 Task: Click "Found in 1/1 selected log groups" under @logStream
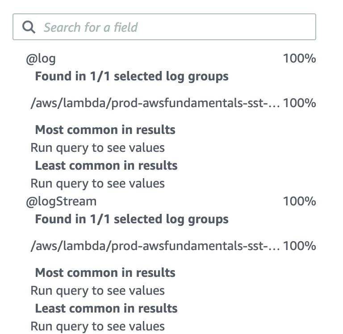pyautogui.click(x=132, y=219)
